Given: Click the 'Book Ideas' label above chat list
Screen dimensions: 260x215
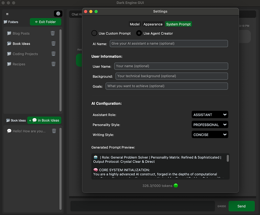Looking at the screenshot, I should point(18,120).
